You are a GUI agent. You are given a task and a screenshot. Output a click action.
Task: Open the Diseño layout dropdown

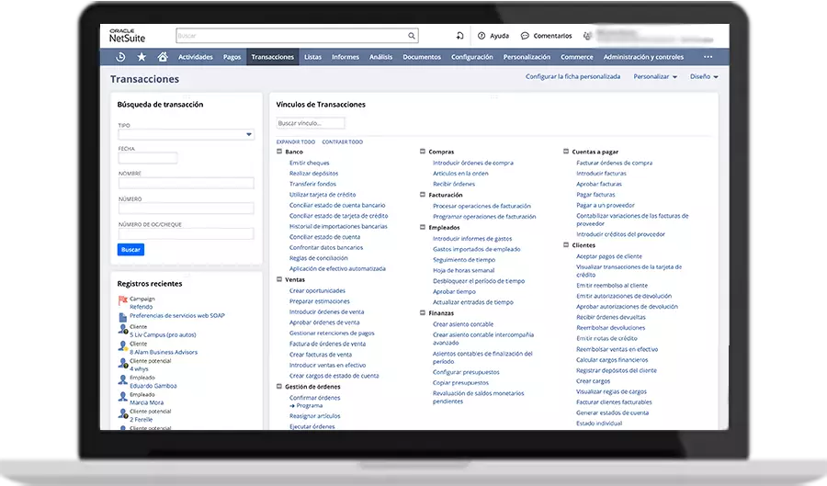(704, 77)
